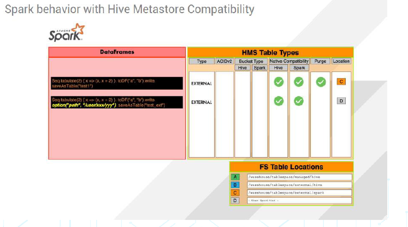Select green A swatch in FS Table Locations
Image resolution: width=408 pixels, height=227 pixels.
click(x=235, y=177)
